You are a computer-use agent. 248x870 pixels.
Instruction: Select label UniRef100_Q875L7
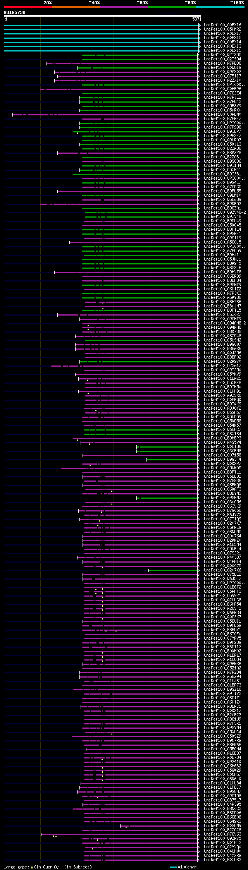tap(222, 800)
